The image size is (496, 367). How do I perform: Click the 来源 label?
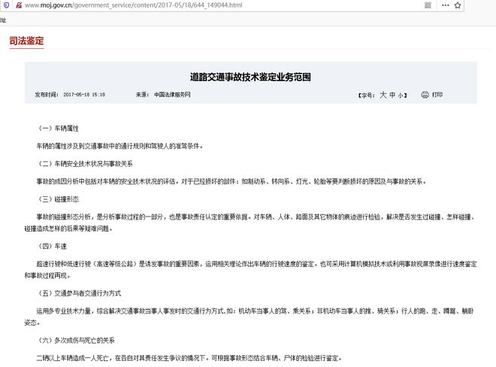142,95
